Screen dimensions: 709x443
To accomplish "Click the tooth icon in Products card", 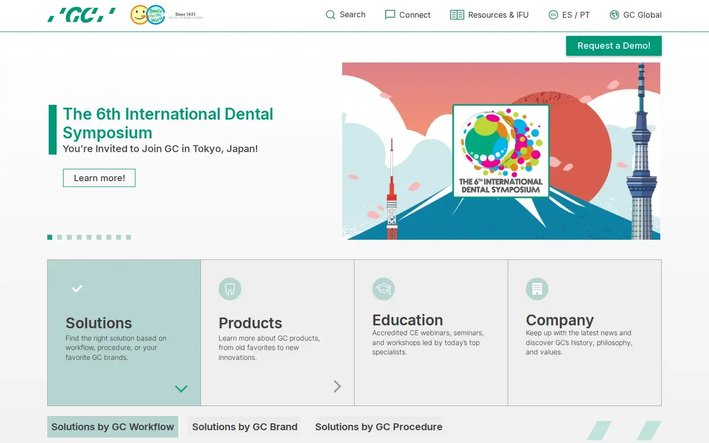I will pos(230,289).
